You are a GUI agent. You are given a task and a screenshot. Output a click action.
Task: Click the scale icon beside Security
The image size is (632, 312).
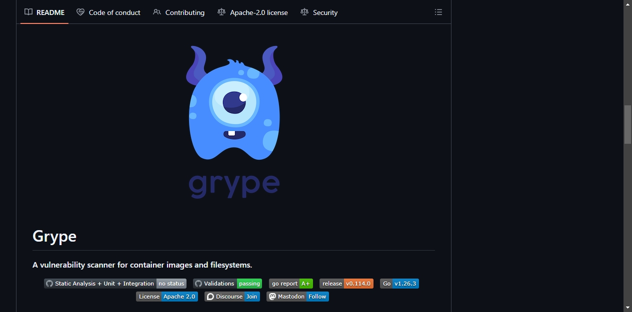[x=304, y=12]
